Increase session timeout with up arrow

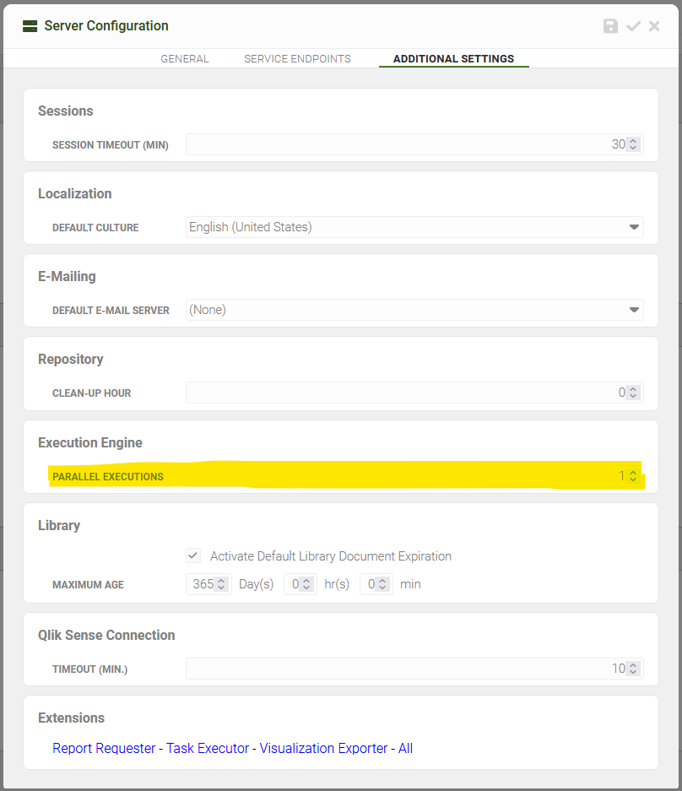click(x=633, y=141)
